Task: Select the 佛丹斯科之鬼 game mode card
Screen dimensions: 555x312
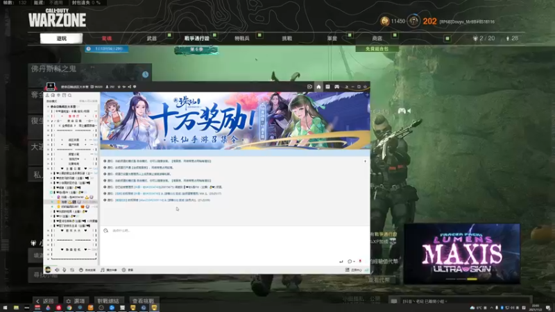Action: tap(90, 74)
